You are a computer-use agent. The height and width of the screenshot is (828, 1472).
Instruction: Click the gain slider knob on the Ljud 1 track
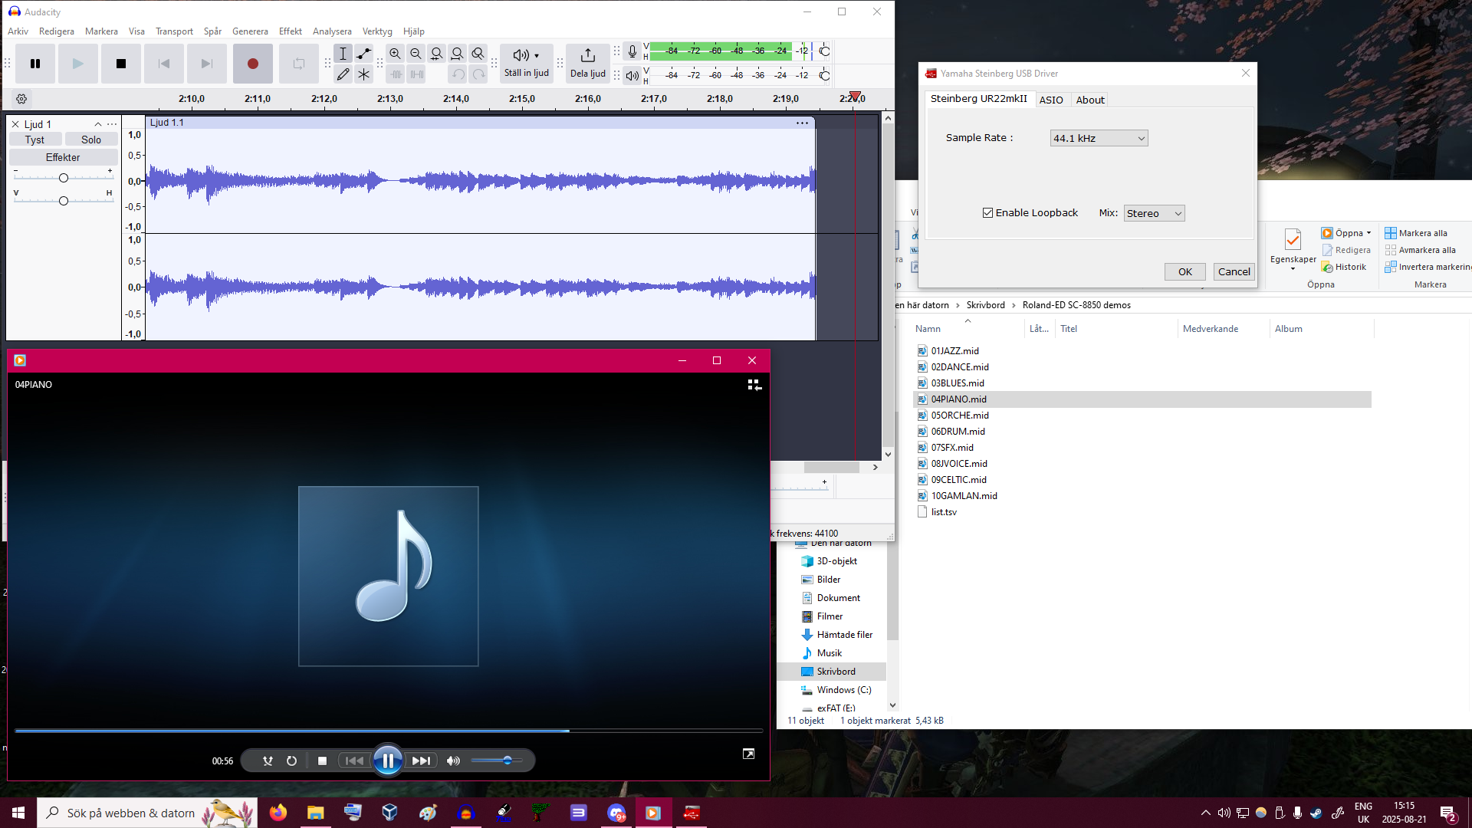[64, 178]
